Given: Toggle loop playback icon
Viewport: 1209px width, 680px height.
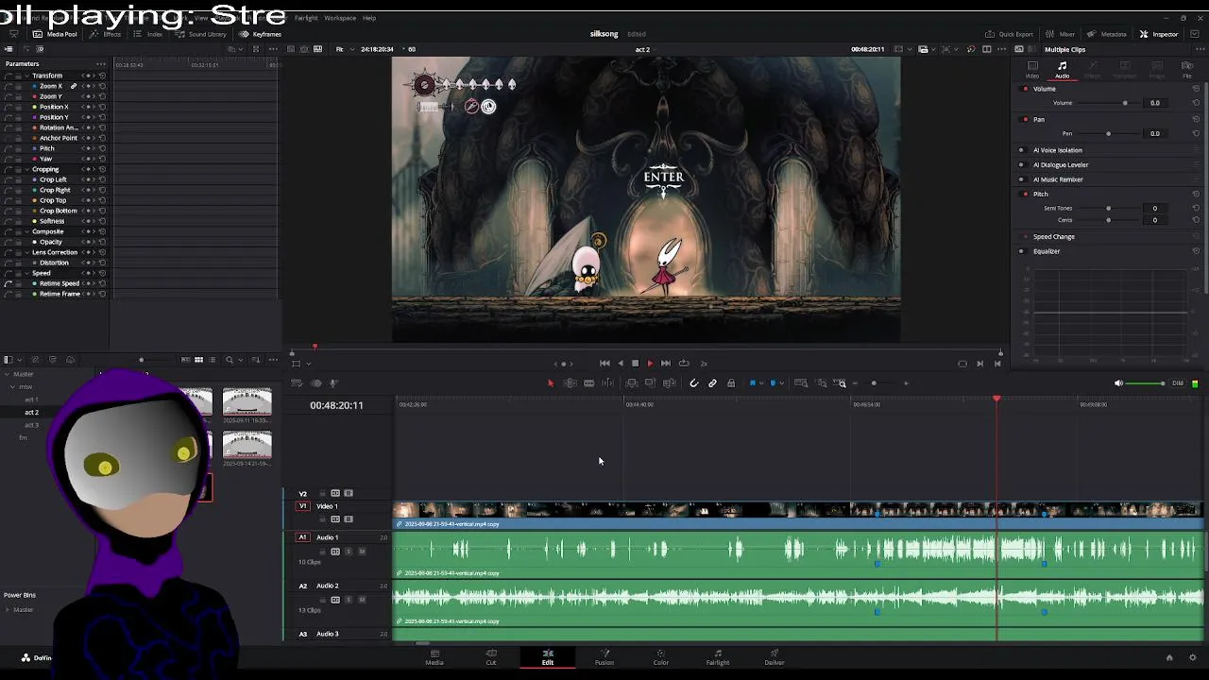Looking at the screenshot, I should pyautogui.click(x=684, y=364).
